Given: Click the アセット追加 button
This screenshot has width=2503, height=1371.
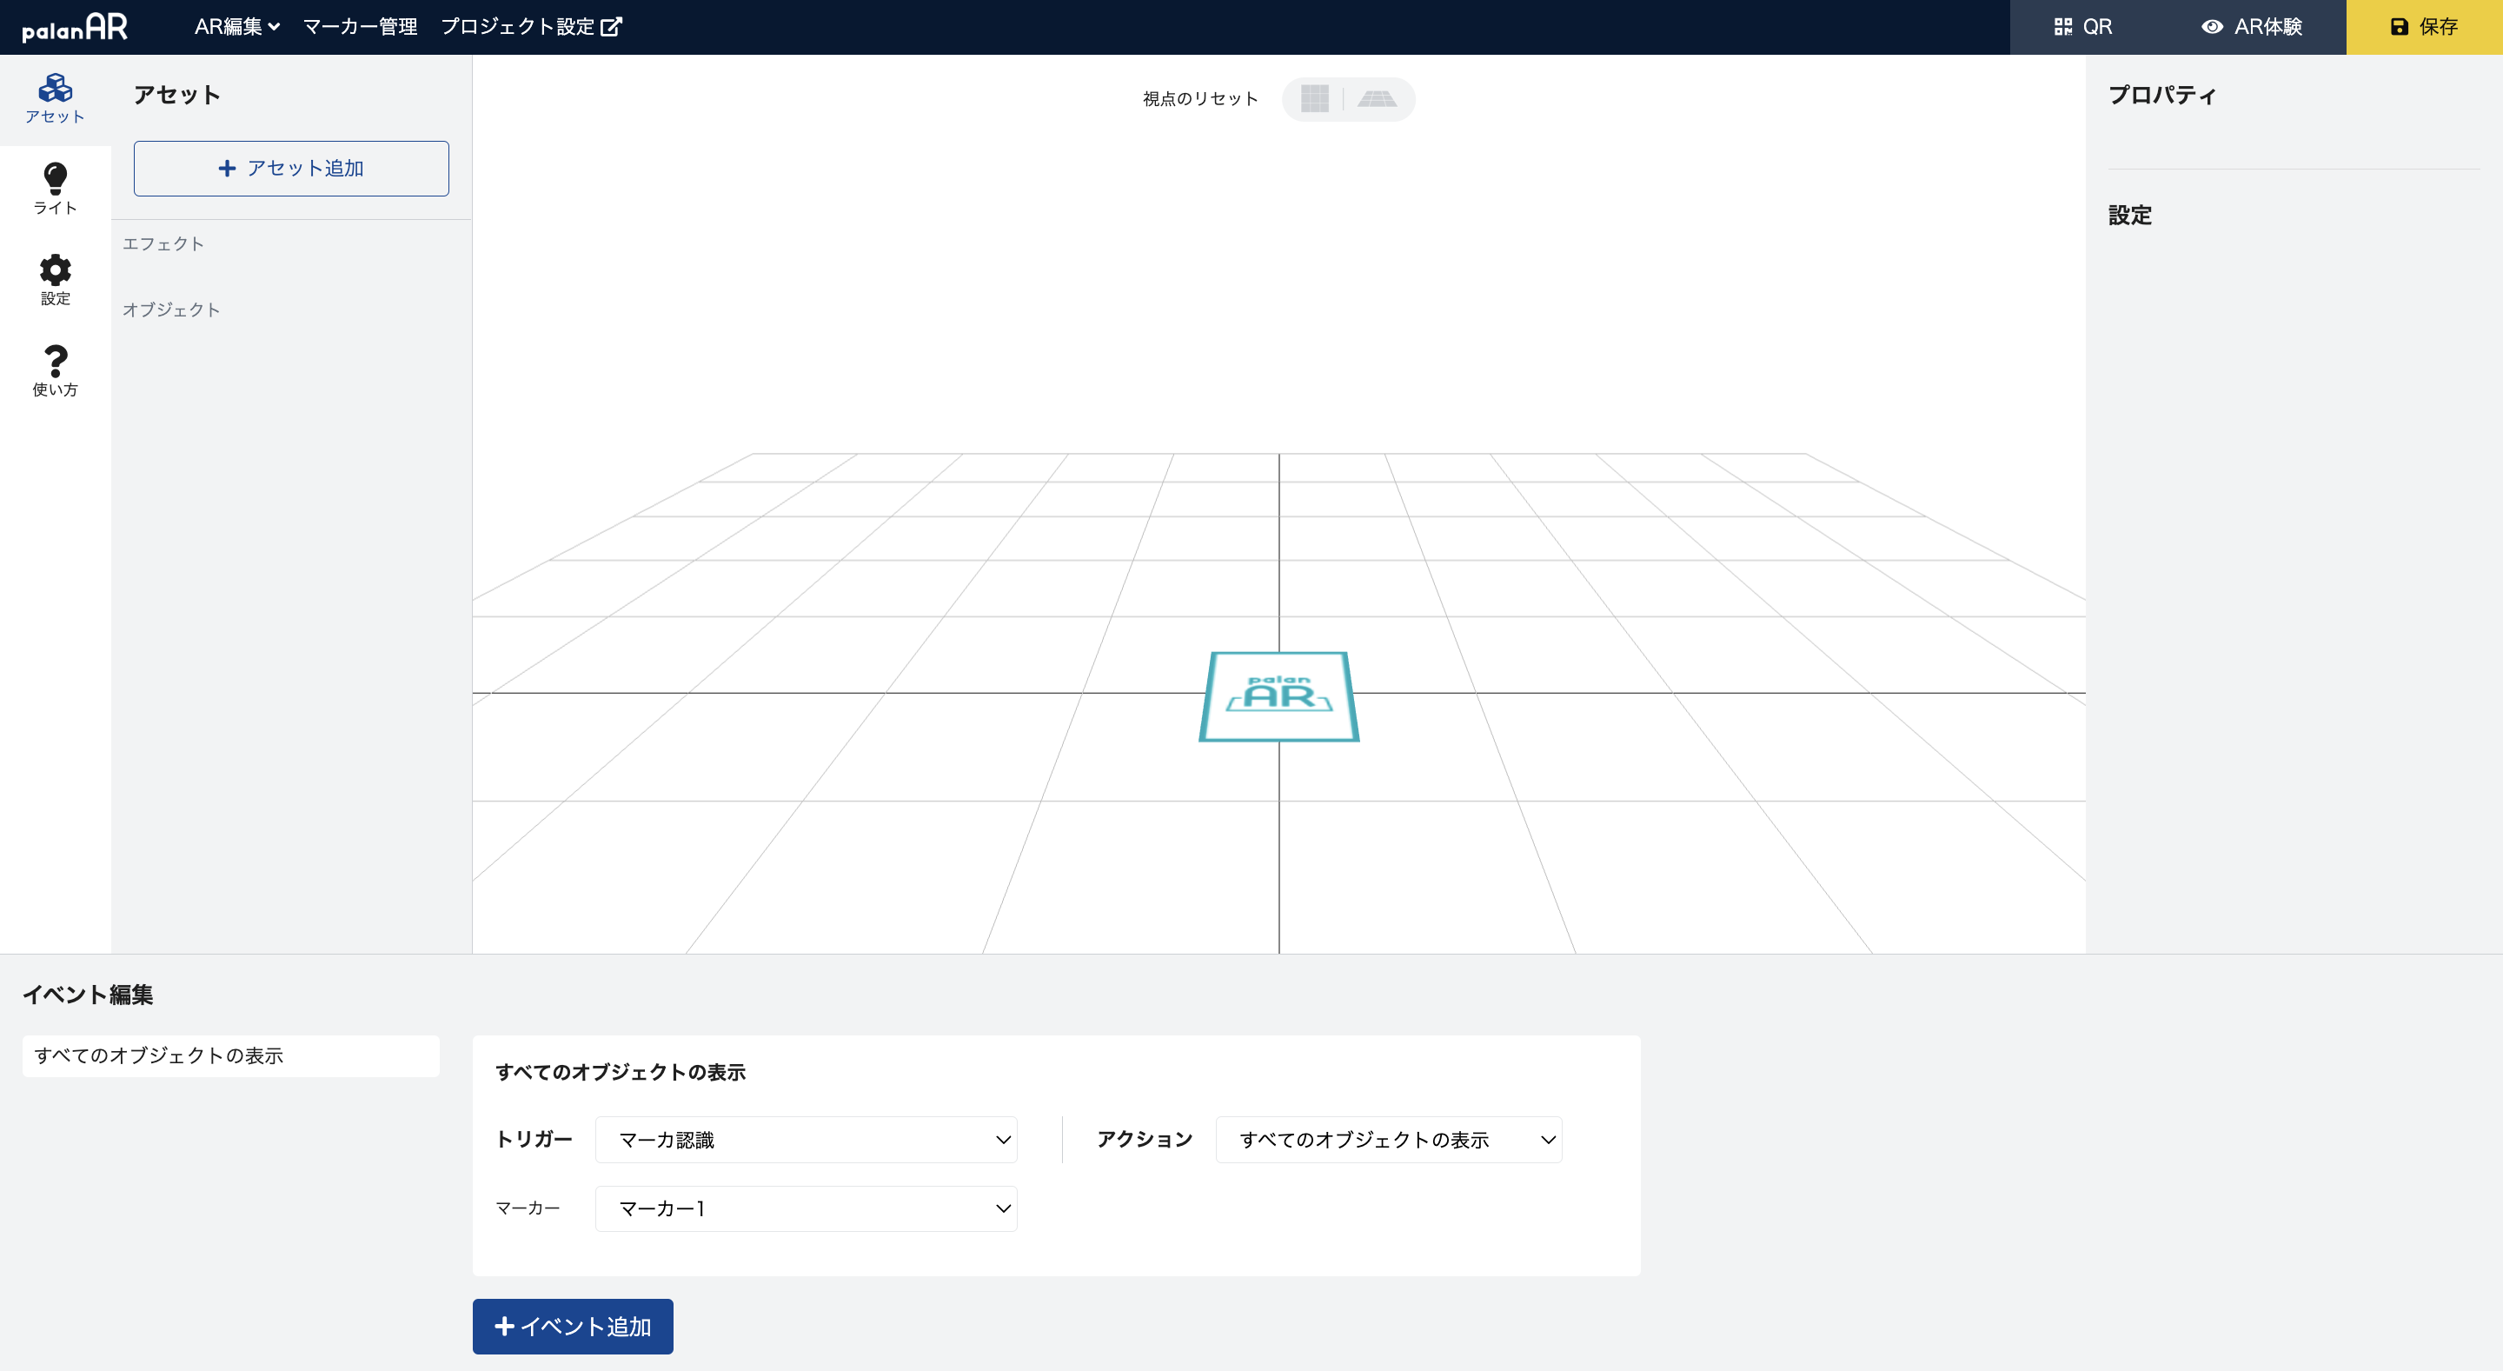Looking at the screenshot, I should pyautogui.click(x=291, y=168).
